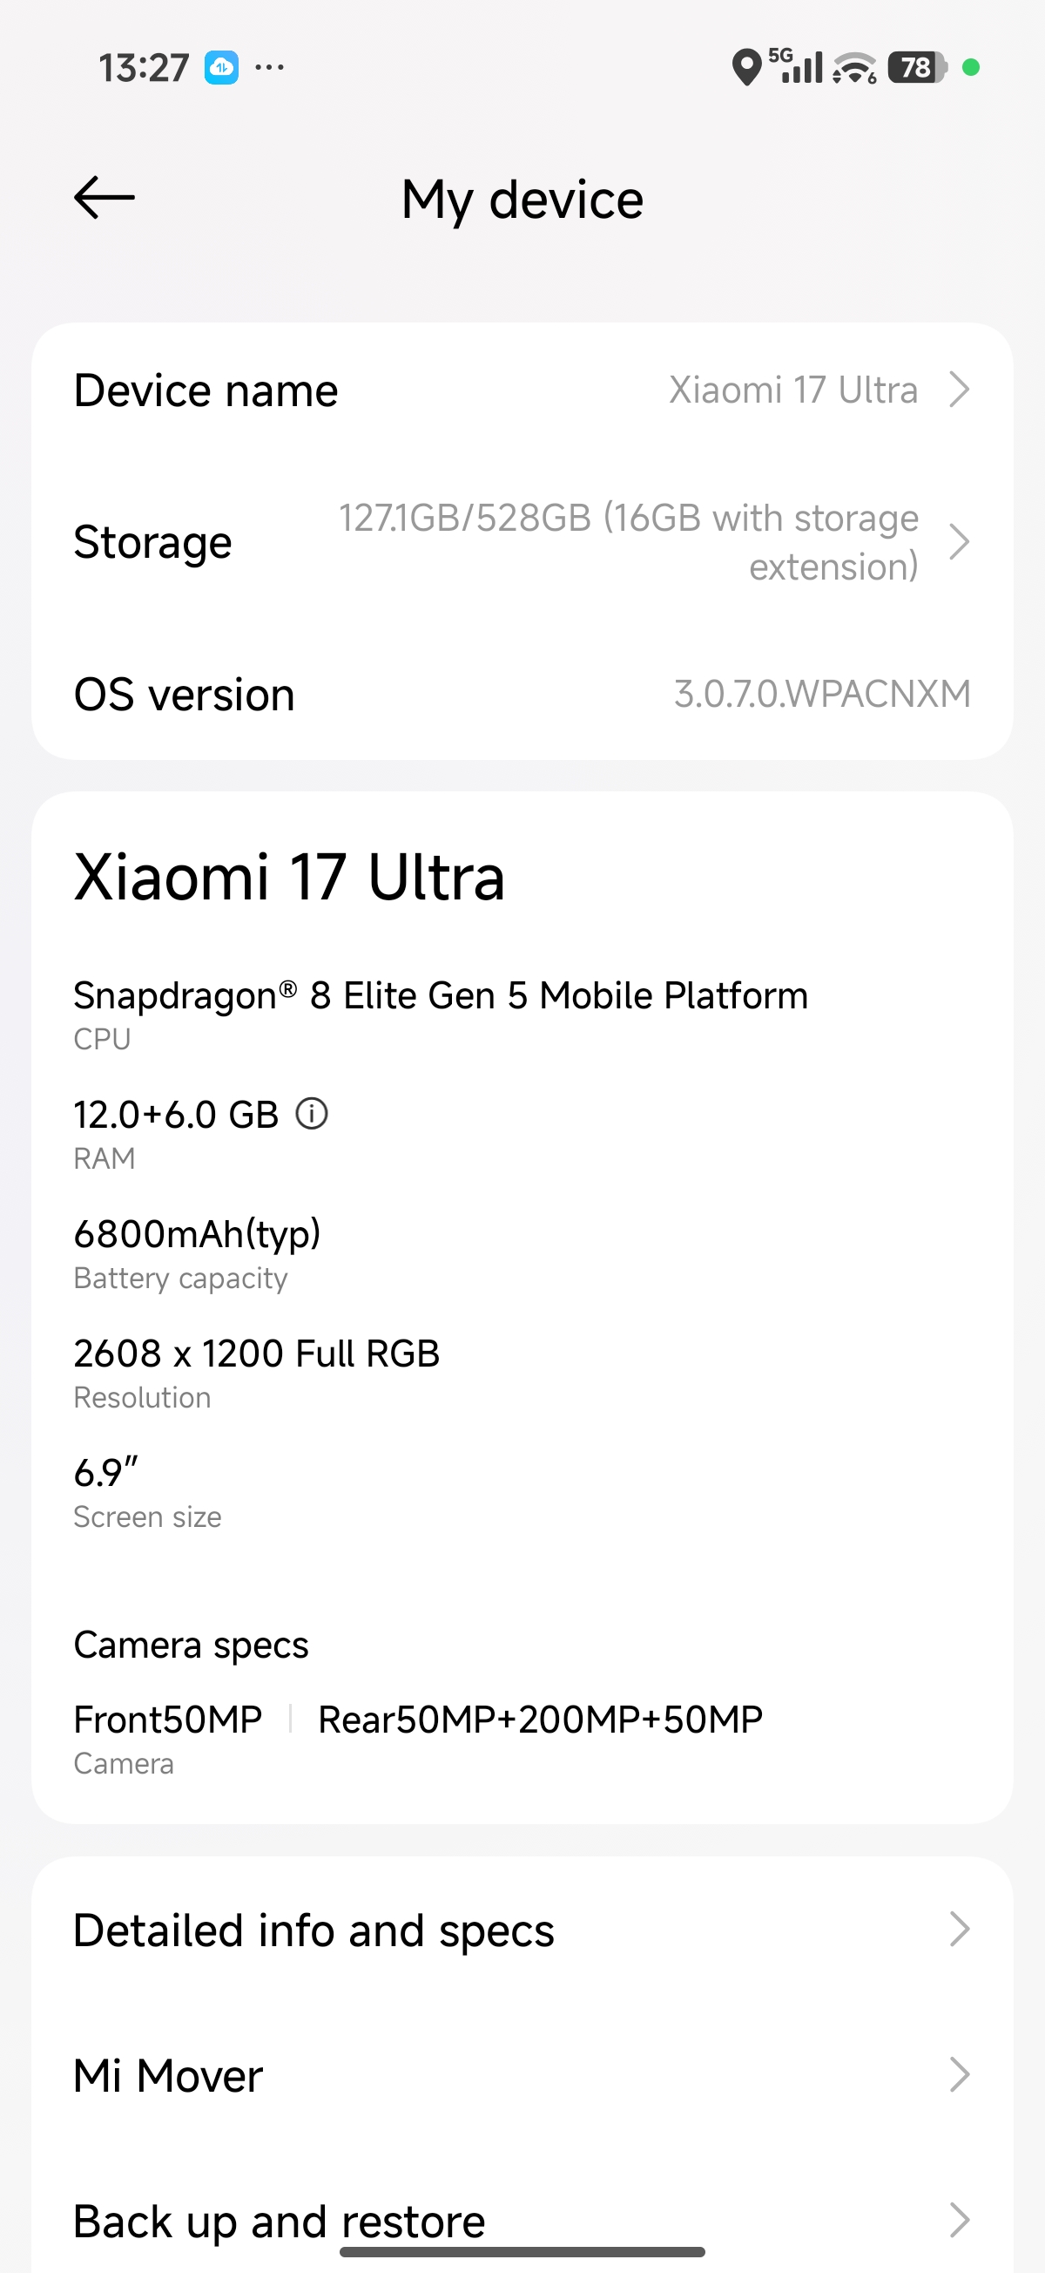Open Back up and restore chevron
The width and height of the screenshot is (1045, 2273).
pos(960,2220)
